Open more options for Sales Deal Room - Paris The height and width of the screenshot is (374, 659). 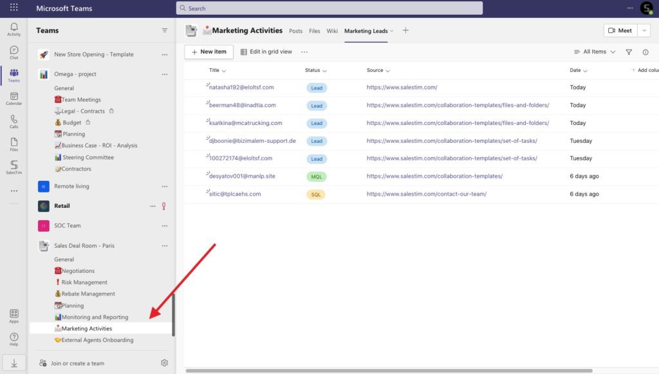pyautogui.click(x=165, y=246)
